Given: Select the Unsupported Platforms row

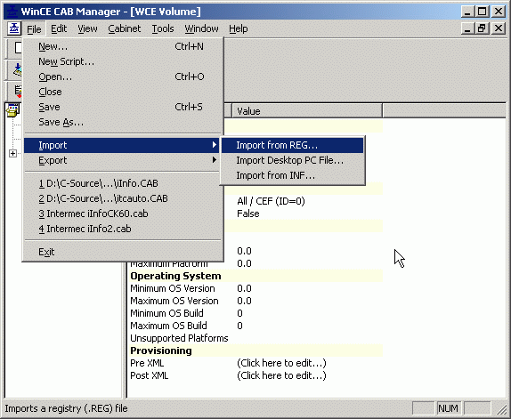Looking at the screenshot, I should (255, 338).
